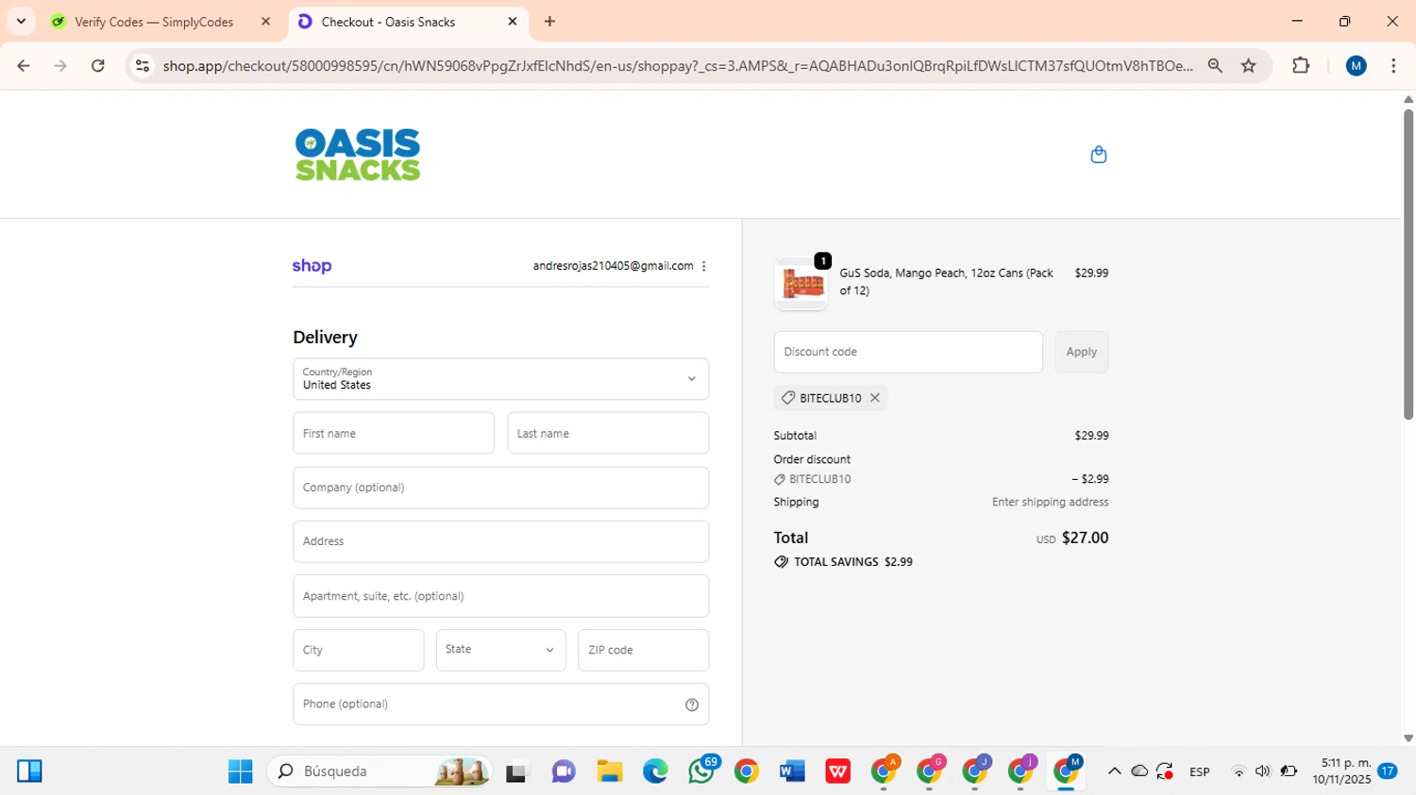Select the Checkout - Oasis Snacks tab
This screenshot has width=1416, height=795.
pyautogui.click(x=388, y=22)
